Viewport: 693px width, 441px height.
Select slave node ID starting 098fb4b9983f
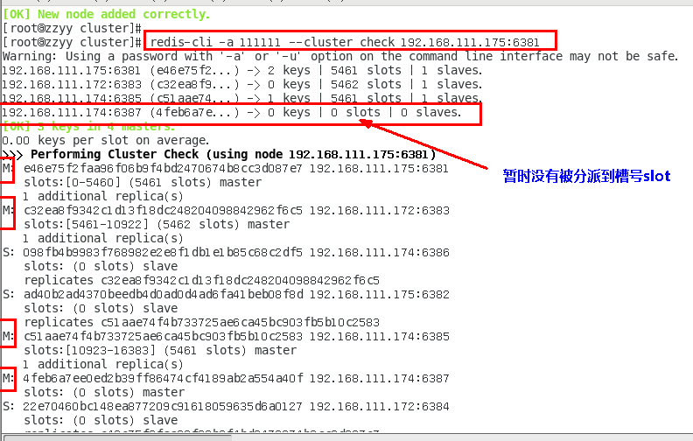click(x=163, y=253)
